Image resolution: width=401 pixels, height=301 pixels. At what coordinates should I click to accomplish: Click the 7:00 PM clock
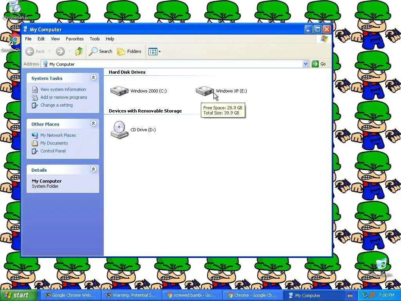[387, 295]
